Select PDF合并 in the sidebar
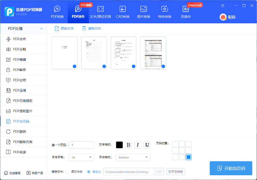 19,39
